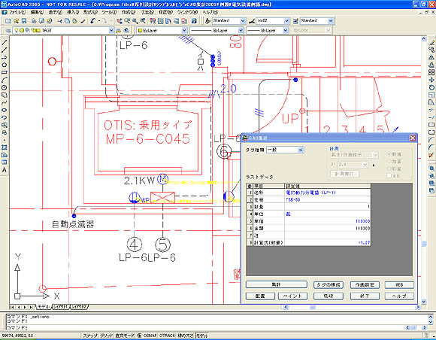Select the Spline draw tool

[x=5, y=102]
